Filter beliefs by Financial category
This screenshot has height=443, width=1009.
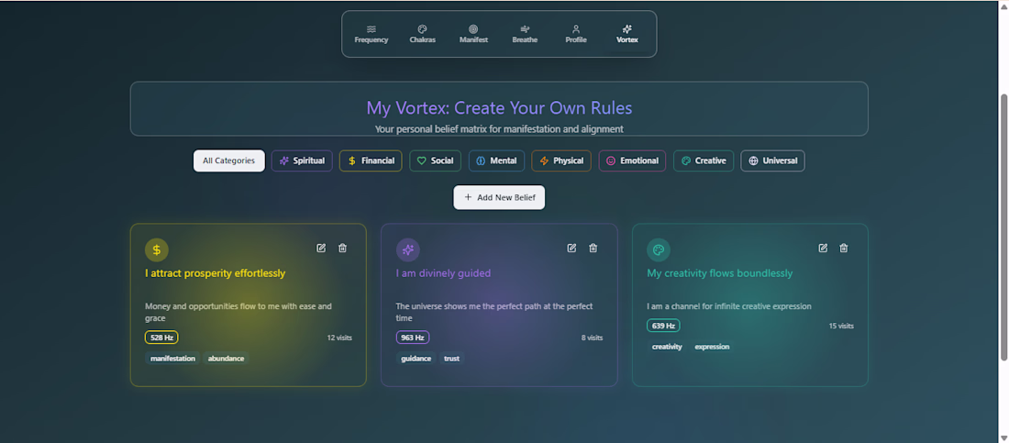click(371, 161)
